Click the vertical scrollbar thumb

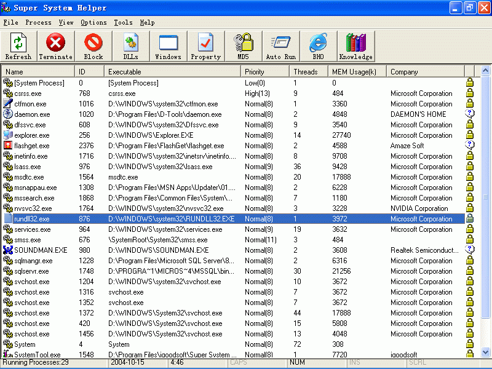[x=485, y=197]
